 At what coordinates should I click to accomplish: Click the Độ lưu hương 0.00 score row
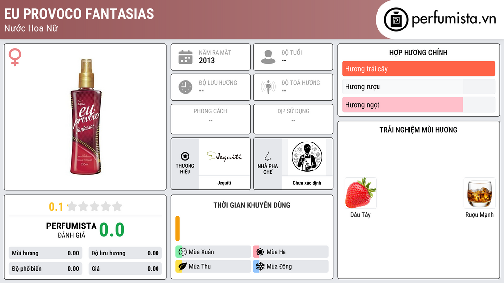(x=125, y=253)
